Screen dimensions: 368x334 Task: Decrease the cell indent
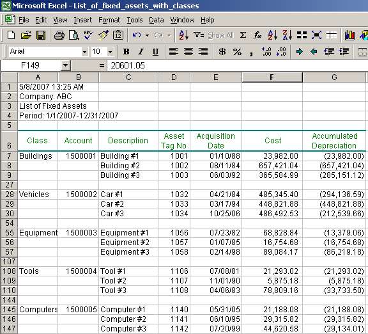coord(329,51)
